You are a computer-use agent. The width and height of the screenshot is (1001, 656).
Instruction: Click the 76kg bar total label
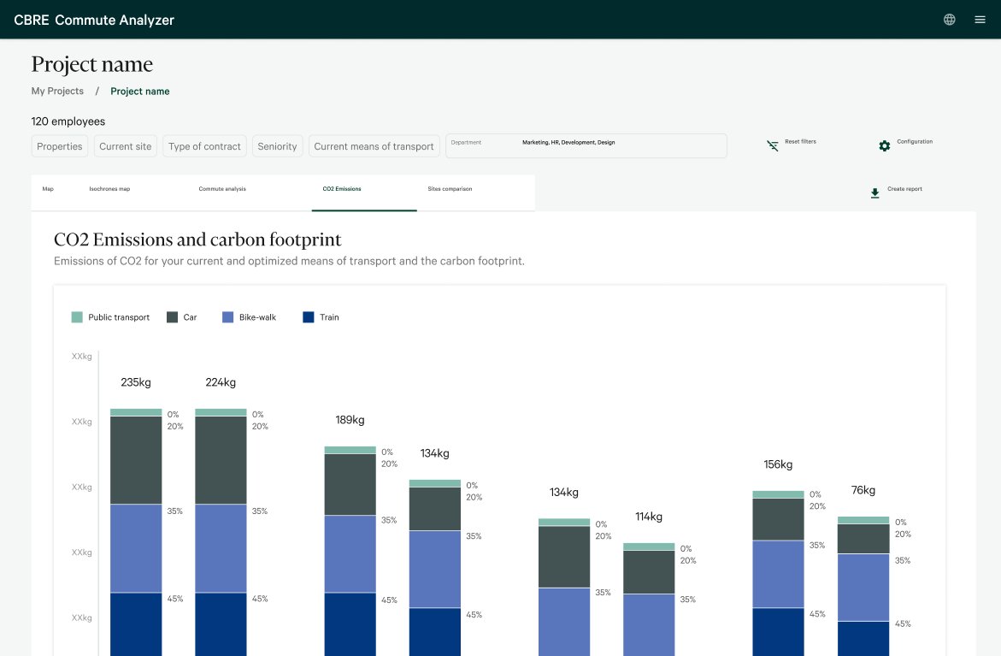pyautogui.click(x=863, y=491)
